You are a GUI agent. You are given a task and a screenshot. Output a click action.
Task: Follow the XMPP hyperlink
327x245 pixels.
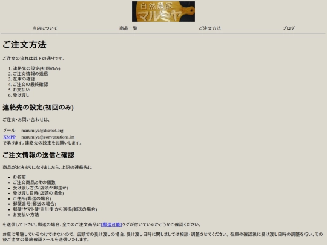(x=9, y=137)
